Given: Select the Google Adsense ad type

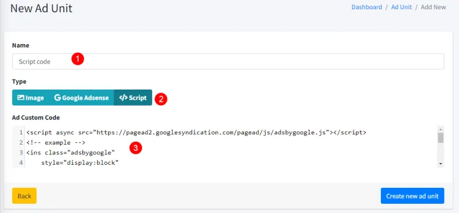Looking at the screenshot, I should coord(81,98).
